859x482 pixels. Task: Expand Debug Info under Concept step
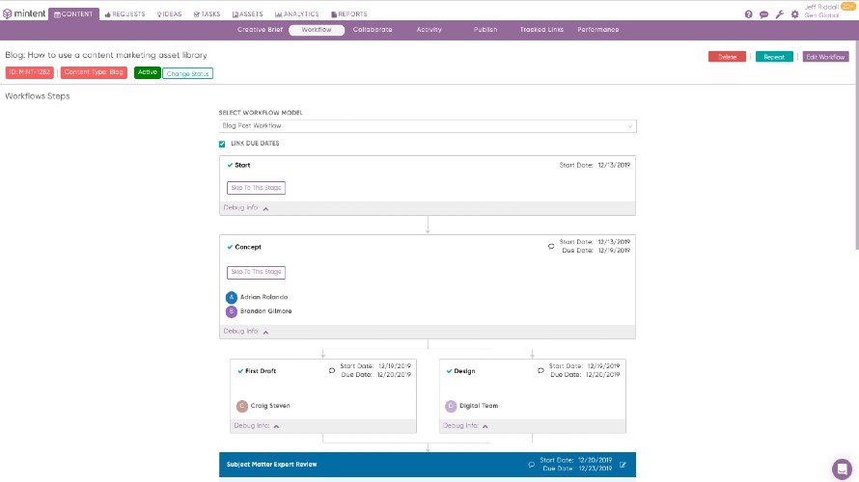click(246, 332)
